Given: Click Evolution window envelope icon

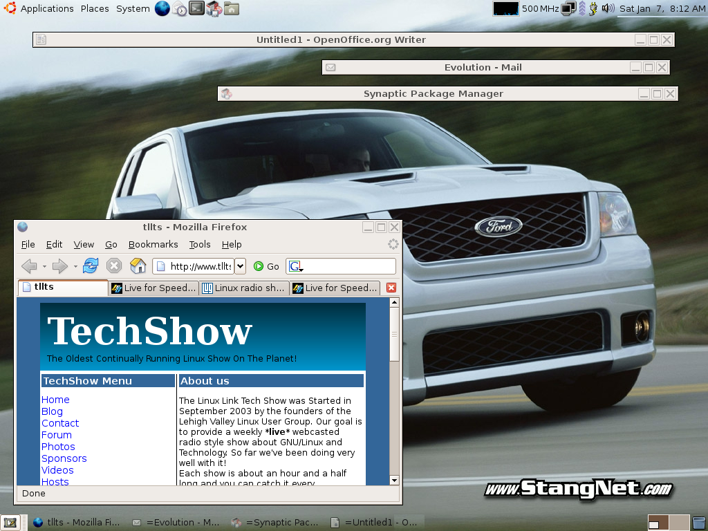Looking at the screenshot, I should click(330, 67).
